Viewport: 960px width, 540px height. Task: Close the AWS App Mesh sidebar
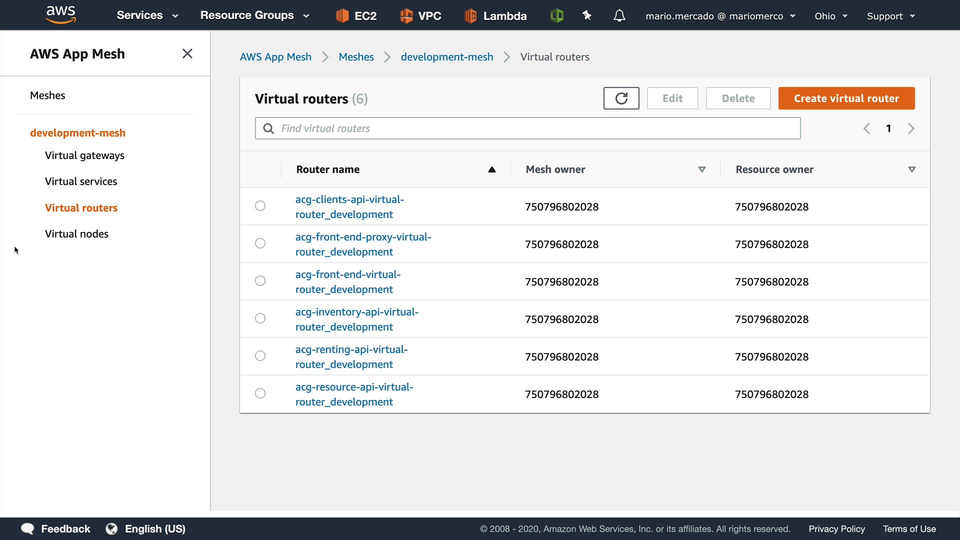click(187, 53)
